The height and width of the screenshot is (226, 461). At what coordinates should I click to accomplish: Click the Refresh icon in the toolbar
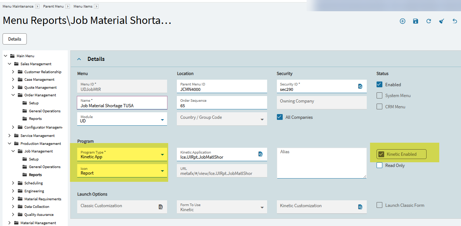(x=428, y=21)
